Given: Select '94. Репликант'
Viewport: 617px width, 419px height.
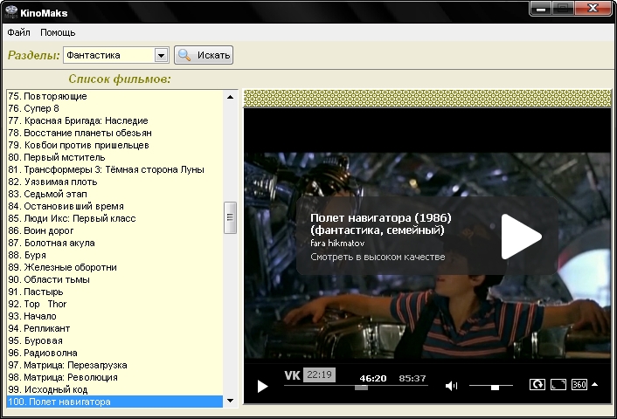Looking at the screenshot, I should [x=114, y=328].
